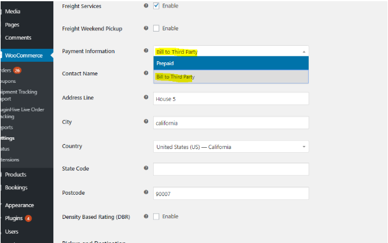
Task: Click the orders count badge 26
Action: [x=17, y=70]
